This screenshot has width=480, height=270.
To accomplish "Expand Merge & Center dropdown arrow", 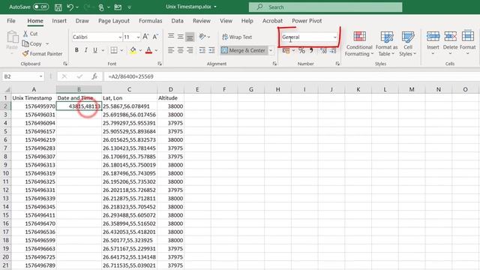I will [271, 50].
